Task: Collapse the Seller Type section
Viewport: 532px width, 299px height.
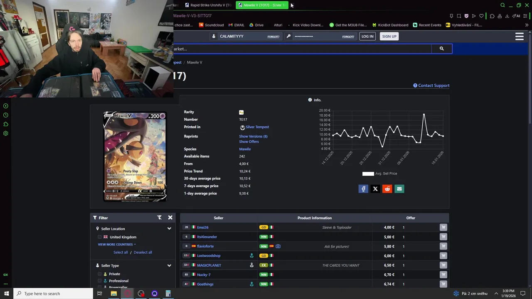Action: [169, 265]
